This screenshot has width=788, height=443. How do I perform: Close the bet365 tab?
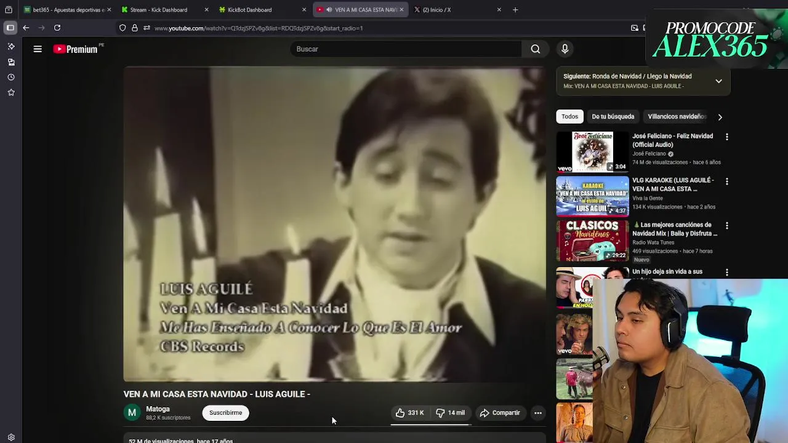pyautogui.click(x=109, y=10)
